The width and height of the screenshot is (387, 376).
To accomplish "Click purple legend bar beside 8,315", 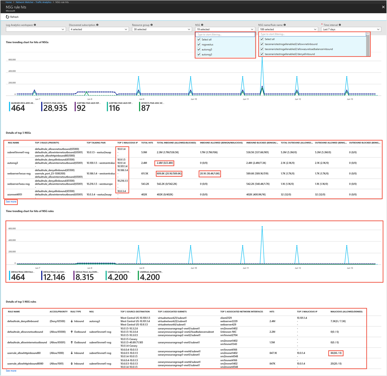I will (74, 276).
